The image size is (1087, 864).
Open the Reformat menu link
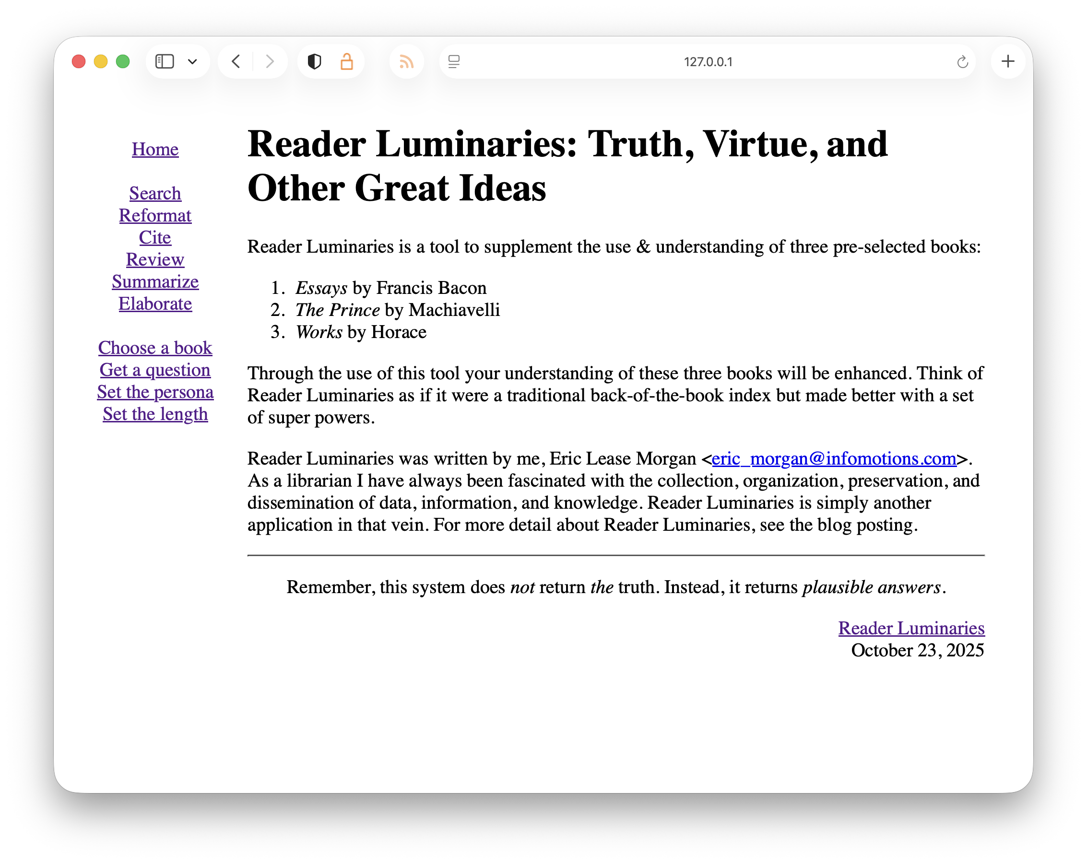[155, 216]
